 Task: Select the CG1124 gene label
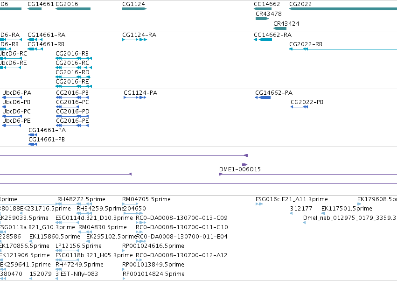tap(134, 4)
